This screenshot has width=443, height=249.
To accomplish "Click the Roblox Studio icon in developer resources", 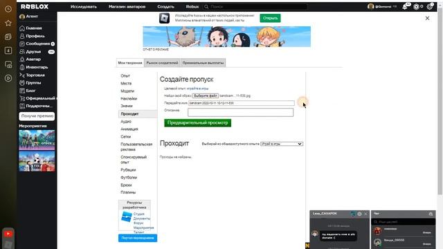I will [127, 217].
